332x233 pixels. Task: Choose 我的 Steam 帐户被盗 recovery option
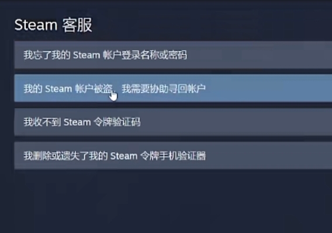click(x=173, y=88)
